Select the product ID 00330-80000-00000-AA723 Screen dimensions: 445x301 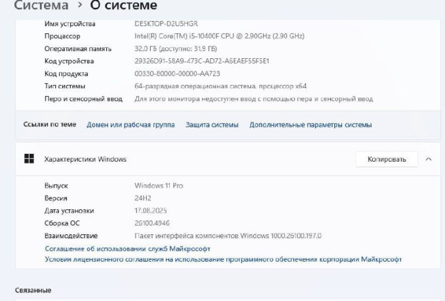177,74
